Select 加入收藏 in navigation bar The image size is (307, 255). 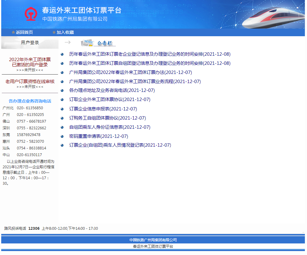[65, 32]
